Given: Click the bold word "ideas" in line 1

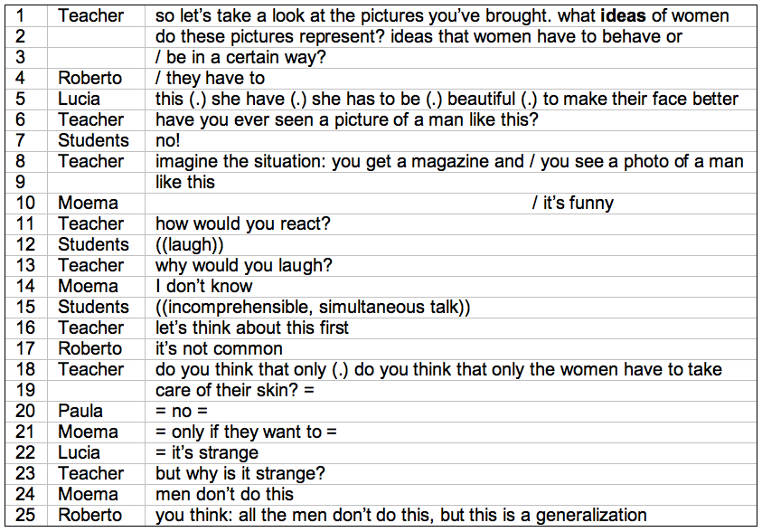Looking at the screenshot, I should (x=623, y=16).
